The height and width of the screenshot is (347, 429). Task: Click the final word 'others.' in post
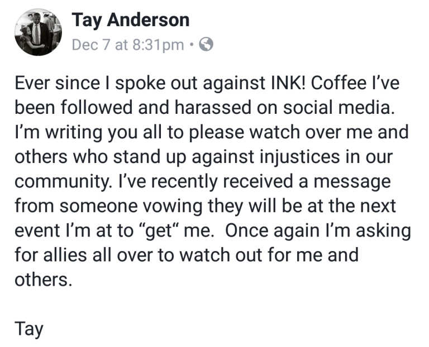(43, 279)
